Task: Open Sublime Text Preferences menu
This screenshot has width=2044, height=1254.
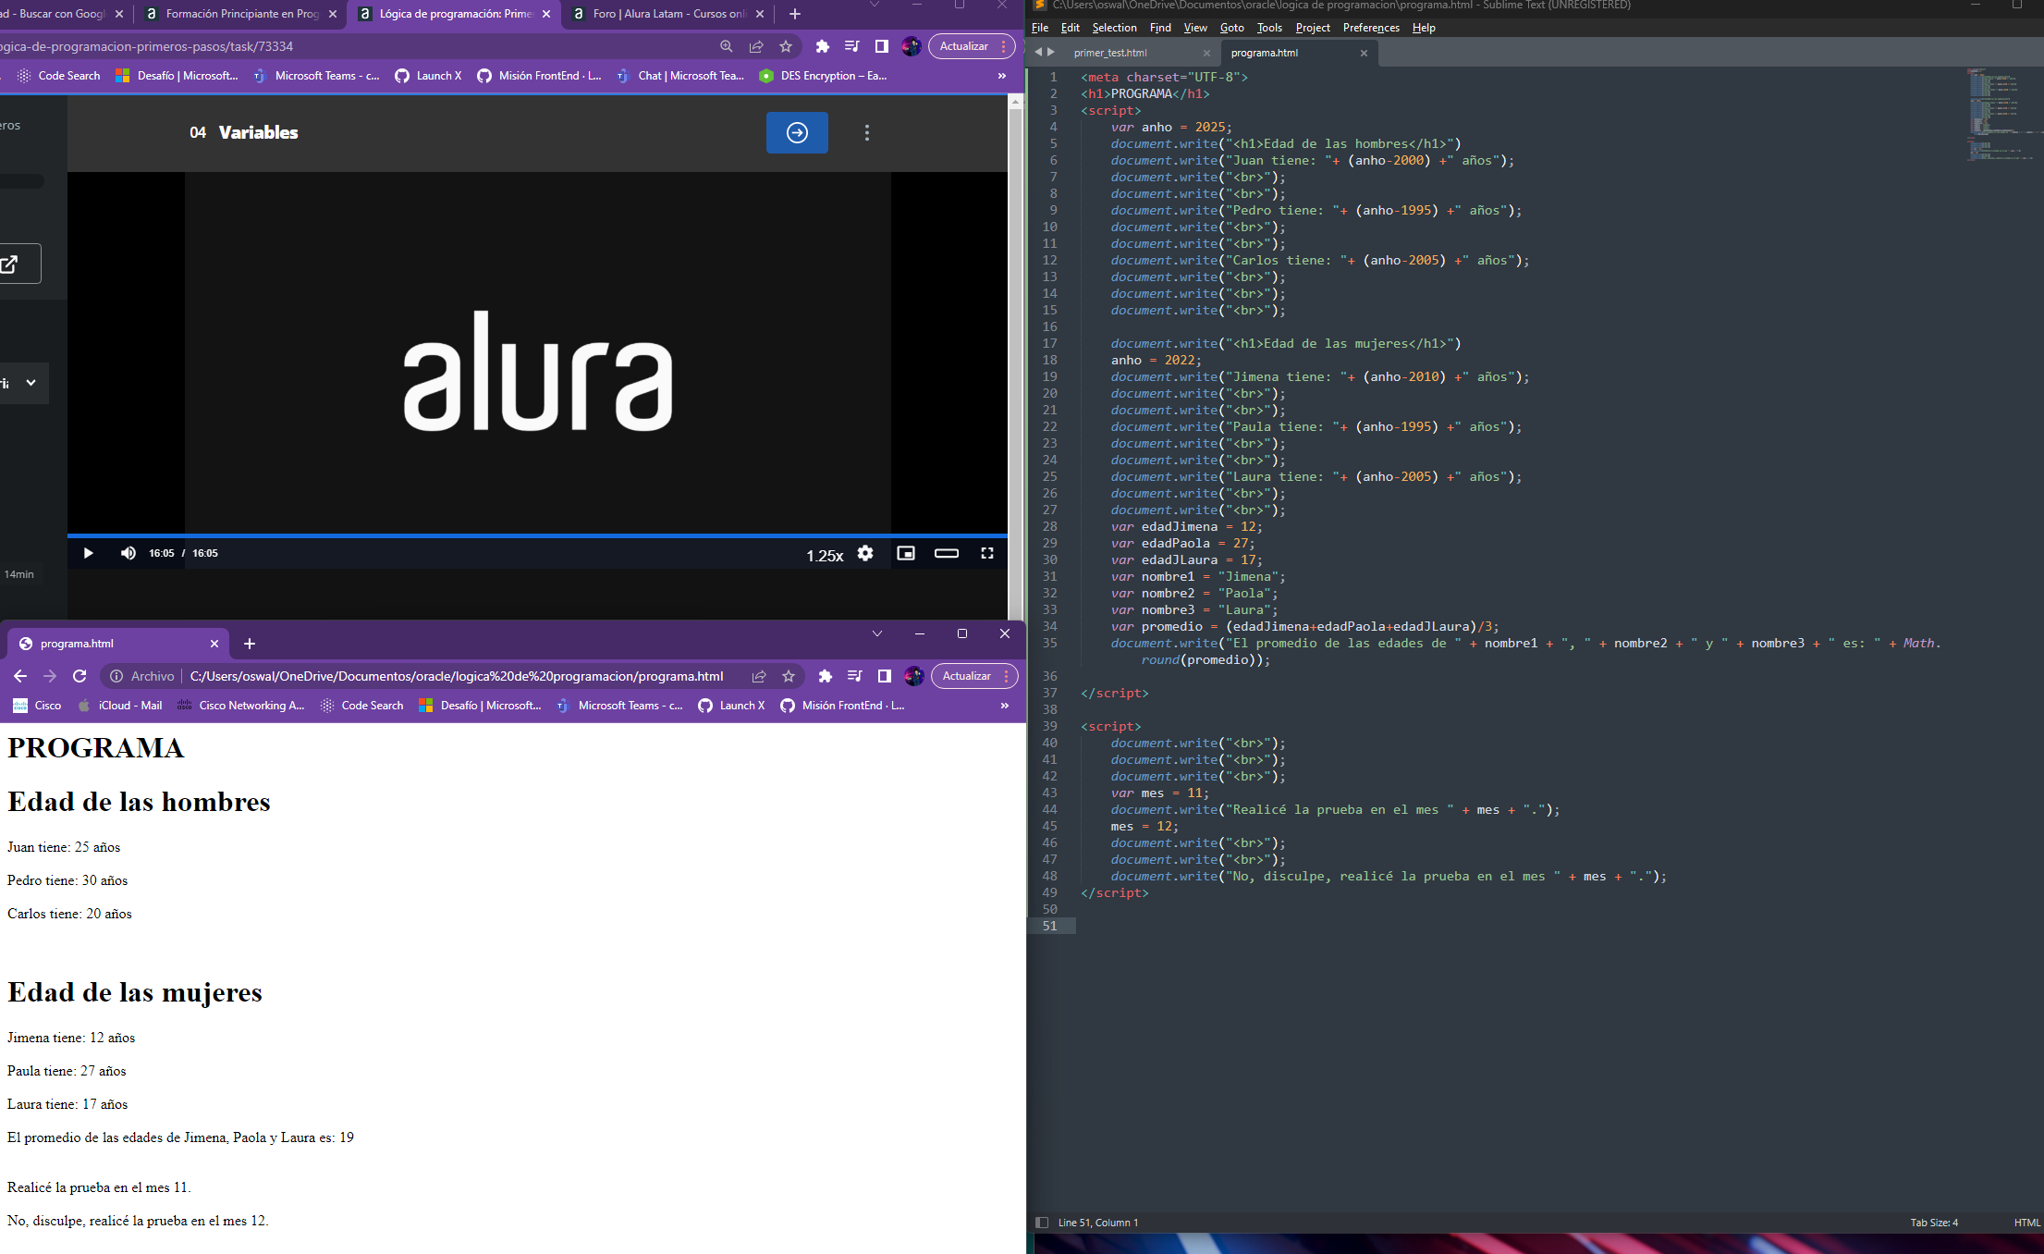Action: click(1371, 28)
